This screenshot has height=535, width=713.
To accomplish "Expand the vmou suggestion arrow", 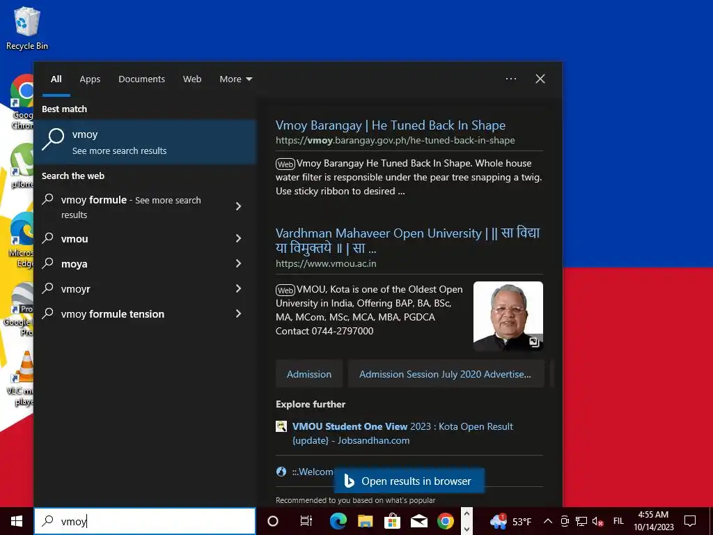I will coord(238,238).
